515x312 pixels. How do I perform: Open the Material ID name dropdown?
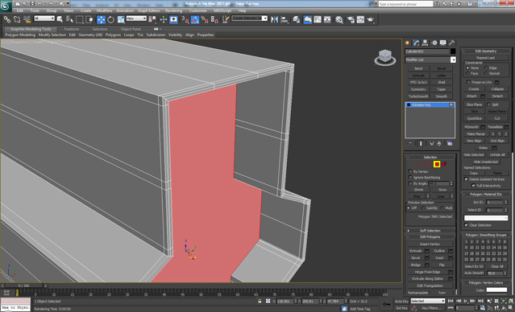click(x=486, y=218)
